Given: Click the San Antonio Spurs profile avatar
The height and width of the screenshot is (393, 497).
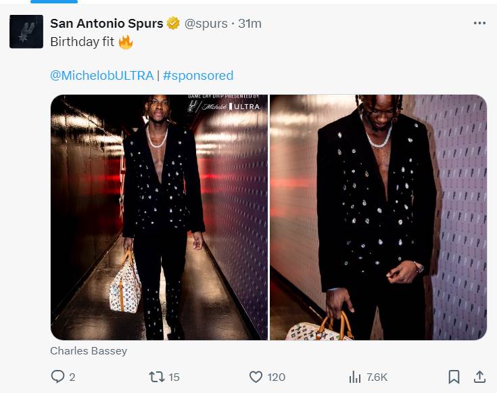Looking at the screenshot, I should point(26,32).
